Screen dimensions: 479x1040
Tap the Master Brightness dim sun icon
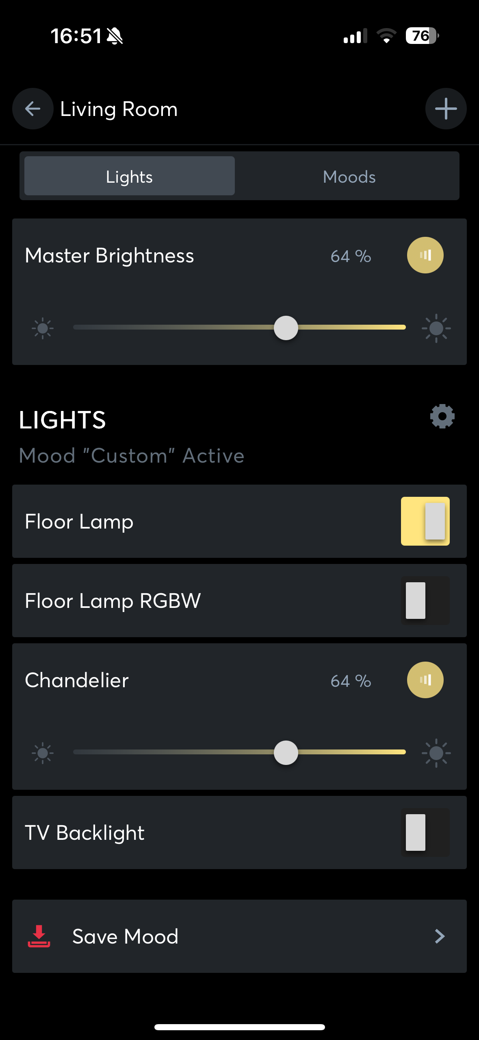(43, 328)
